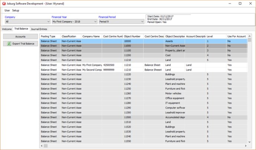Screen dimensions: 256x150
Task: Click 'Furniture and fixt' in row 11250
Action: pos(174,89)
